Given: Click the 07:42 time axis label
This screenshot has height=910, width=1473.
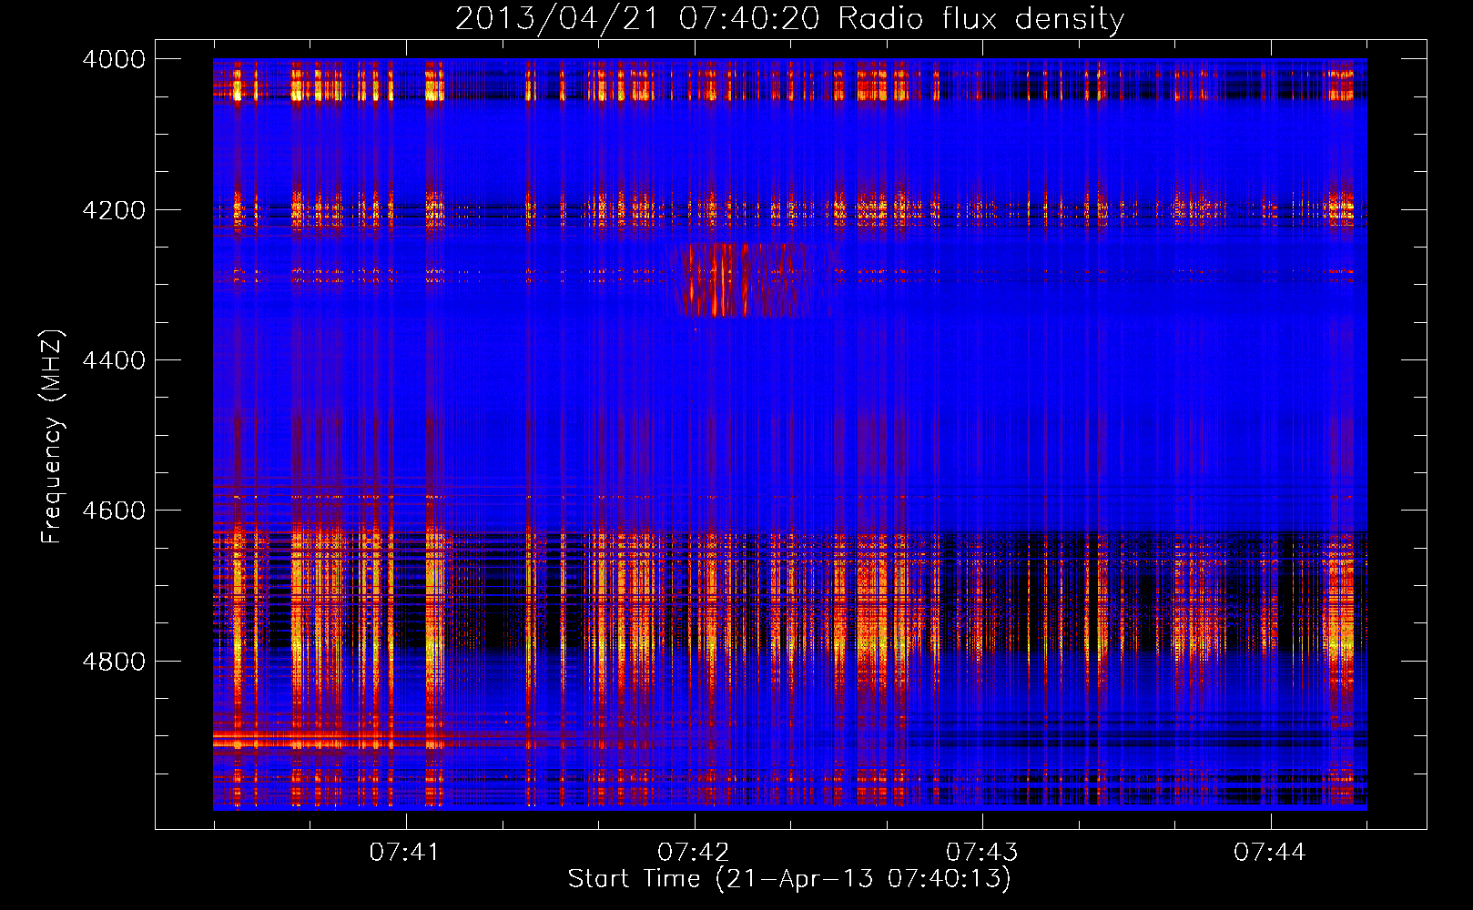Looking at the screenshot, I should pos(693,852).
